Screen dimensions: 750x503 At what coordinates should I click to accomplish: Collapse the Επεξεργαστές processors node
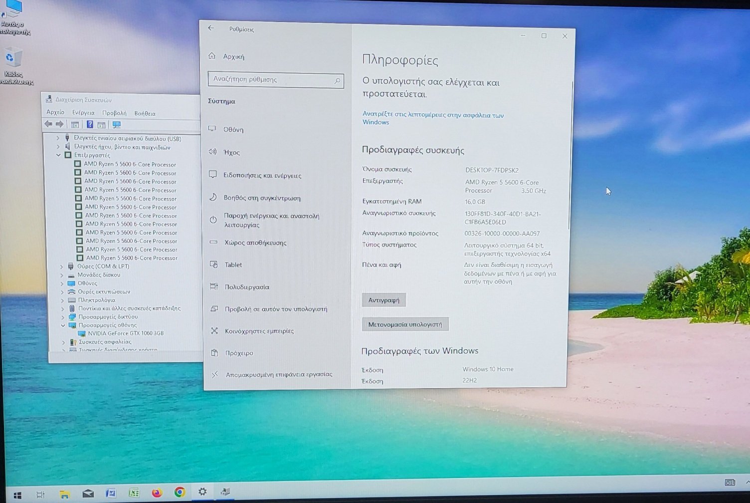[x=58, y=155]
